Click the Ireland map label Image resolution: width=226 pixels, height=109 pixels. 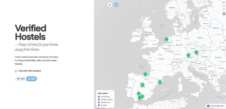pyautogui.click(x=137, y=36)
